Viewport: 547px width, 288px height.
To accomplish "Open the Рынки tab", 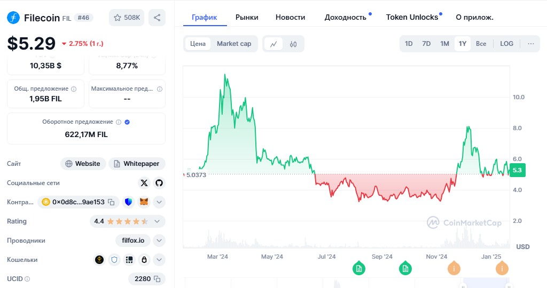I will [247, 17].
